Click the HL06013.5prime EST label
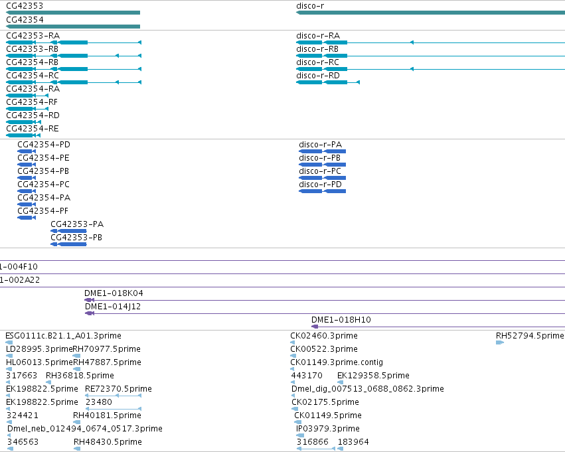 (39, 362)
